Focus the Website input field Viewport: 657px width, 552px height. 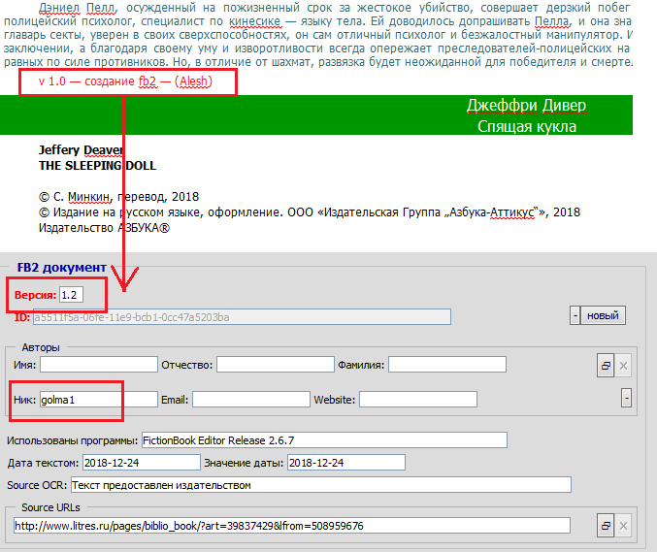click(417, 399)
